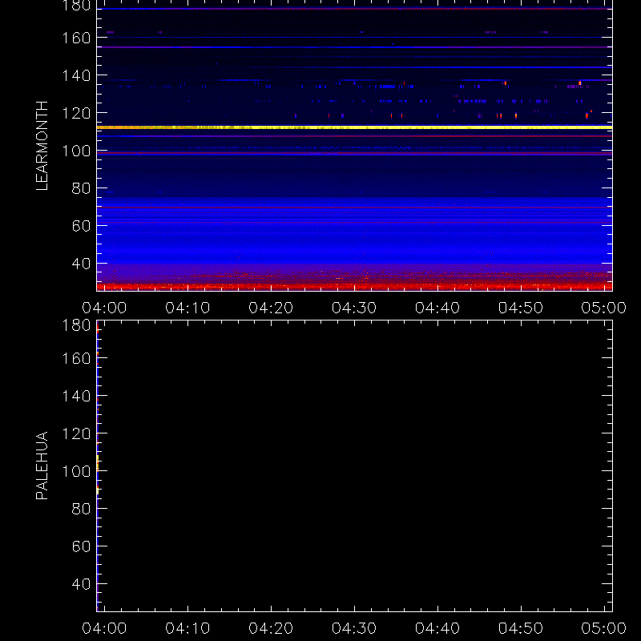
Task: Click the PALEHUA axis label
Action: coord(42,466)
